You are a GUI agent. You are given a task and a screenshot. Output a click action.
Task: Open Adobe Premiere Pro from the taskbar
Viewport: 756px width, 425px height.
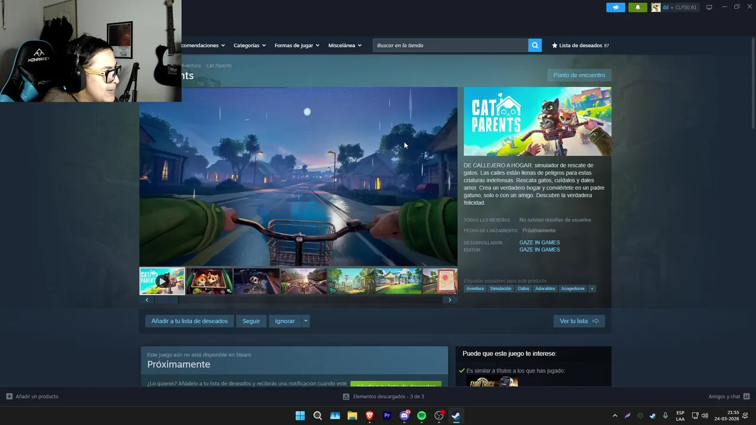coord(387,416)
